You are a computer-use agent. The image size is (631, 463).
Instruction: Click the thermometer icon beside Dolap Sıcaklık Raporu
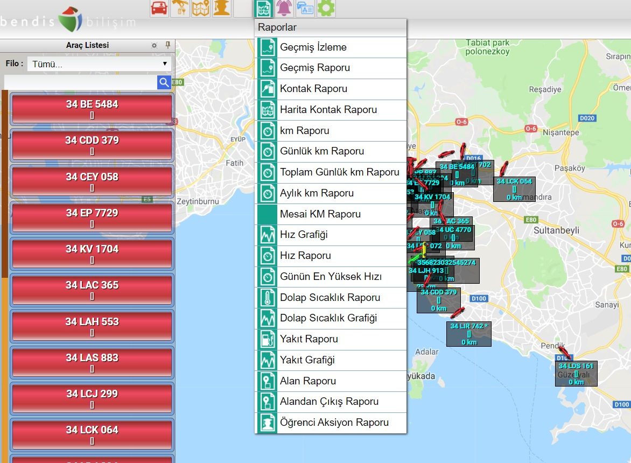click(267, 298)
